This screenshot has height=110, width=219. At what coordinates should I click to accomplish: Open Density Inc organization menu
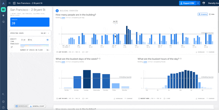coord(214,3)
